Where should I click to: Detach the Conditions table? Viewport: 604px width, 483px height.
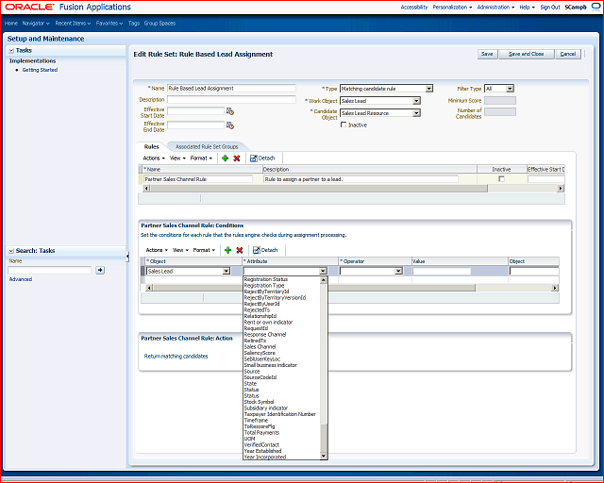265,250
